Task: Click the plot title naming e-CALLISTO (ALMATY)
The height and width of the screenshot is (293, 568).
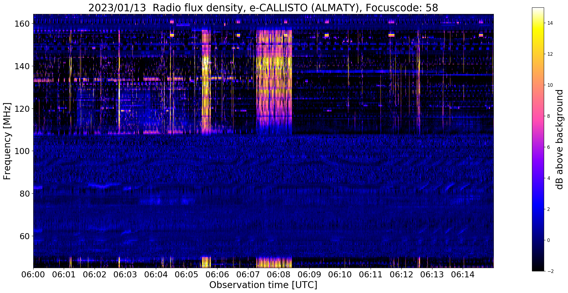Action: point(263,8)
